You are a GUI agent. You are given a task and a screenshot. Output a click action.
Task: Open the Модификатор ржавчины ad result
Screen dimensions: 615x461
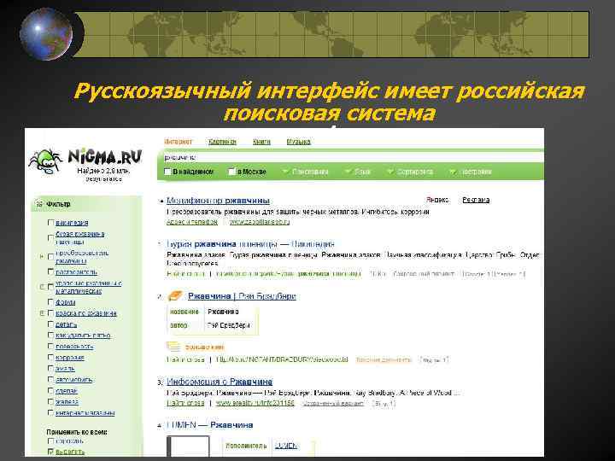(218, 201)
